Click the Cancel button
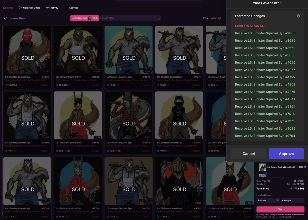The width and height of the screenshot is (308, 220). tap(248, 154)
